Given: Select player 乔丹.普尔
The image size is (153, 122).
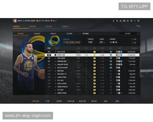Looking at the screenshot, I should (60, 90).
